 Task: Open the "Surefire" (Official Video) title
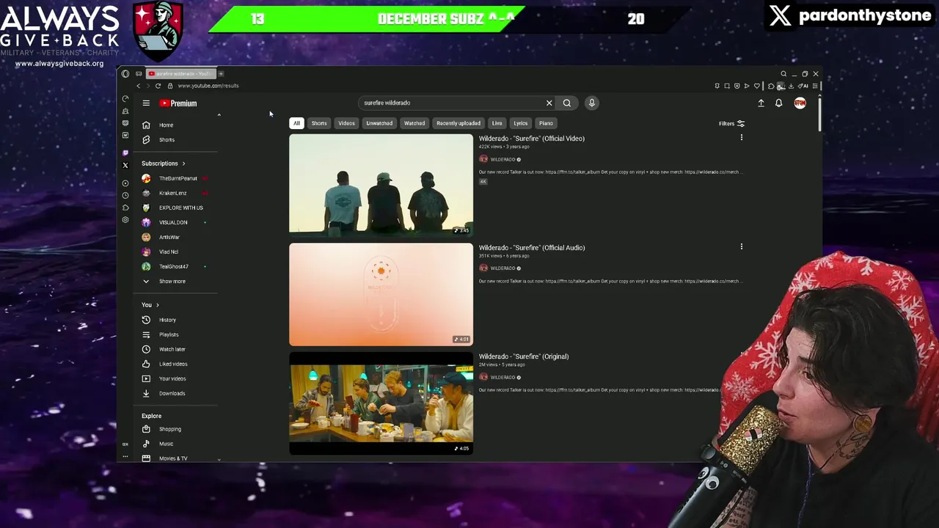tap(532, 139)
